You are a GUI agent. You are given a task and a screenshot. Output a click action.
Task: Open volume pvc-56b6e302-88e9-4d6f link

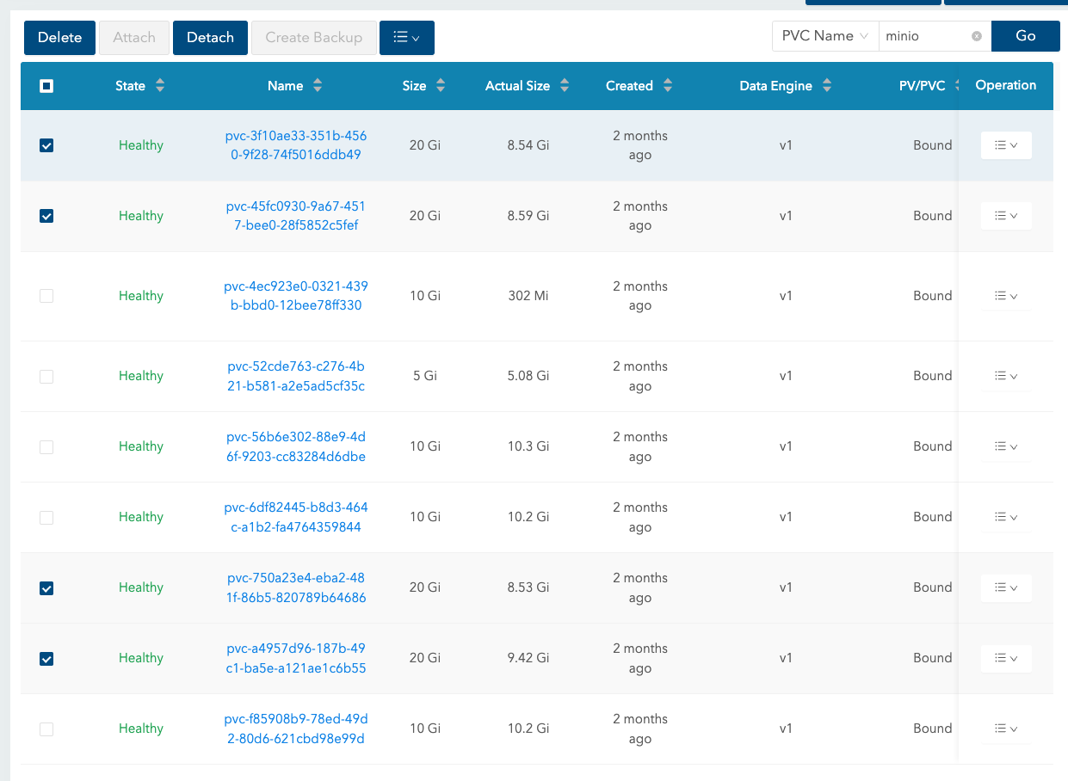click(x=296, y=446)
